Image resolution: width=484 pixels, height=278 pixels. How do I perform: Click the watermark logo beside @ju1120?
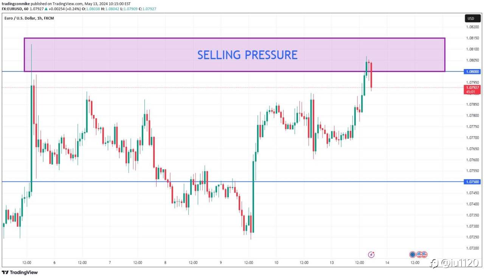tap(435, 263)
